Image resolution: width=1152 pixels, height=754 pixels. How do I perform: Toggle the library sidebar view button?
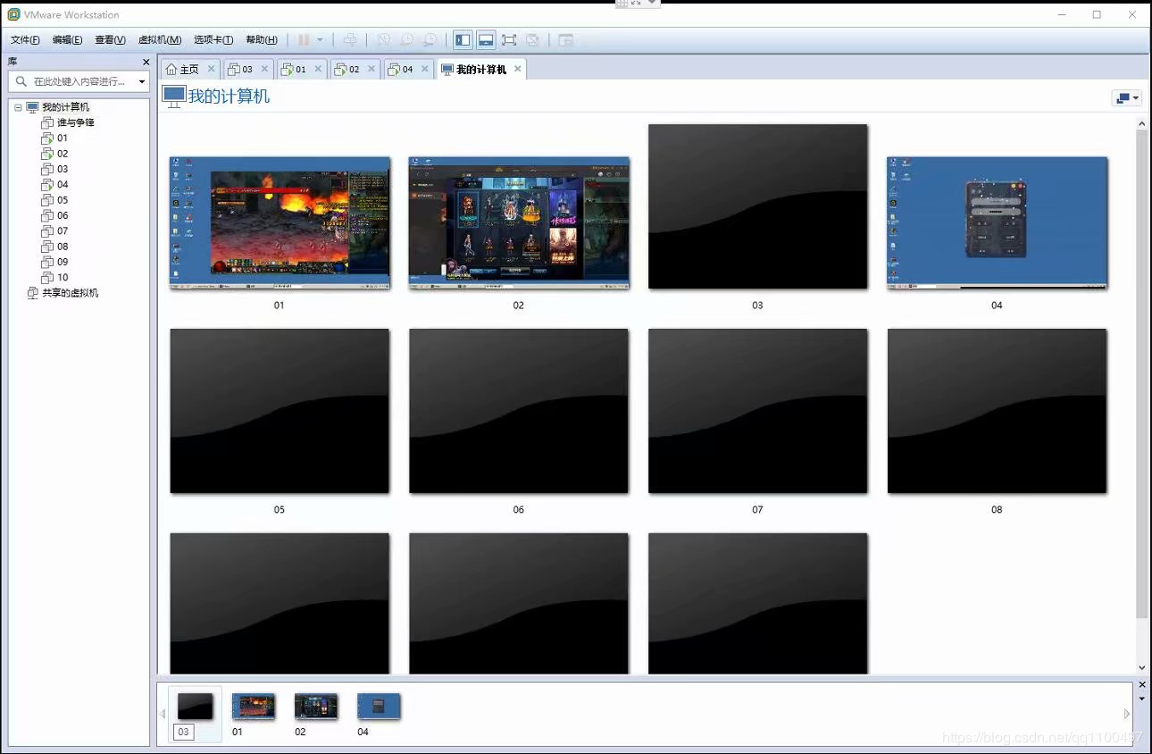[463, 40]
